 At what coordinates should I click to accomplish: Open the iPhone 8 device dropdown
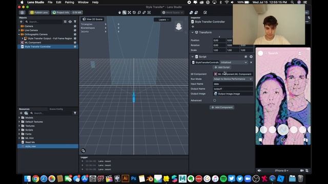(x=281, y=170)
